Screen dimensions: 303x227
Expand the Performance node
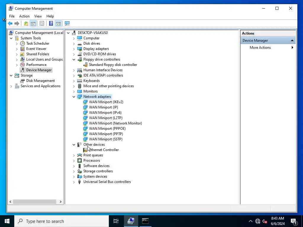(17, 65)
